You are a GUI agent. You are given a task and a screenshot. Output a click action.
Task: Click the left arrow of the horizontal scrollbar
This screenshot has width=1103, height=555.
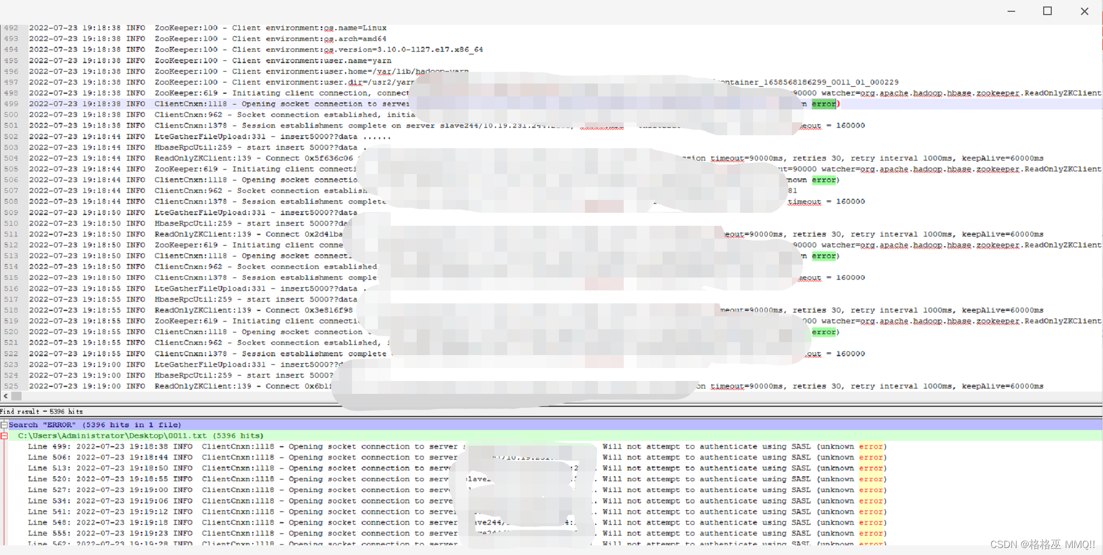(x=5, y=396)
